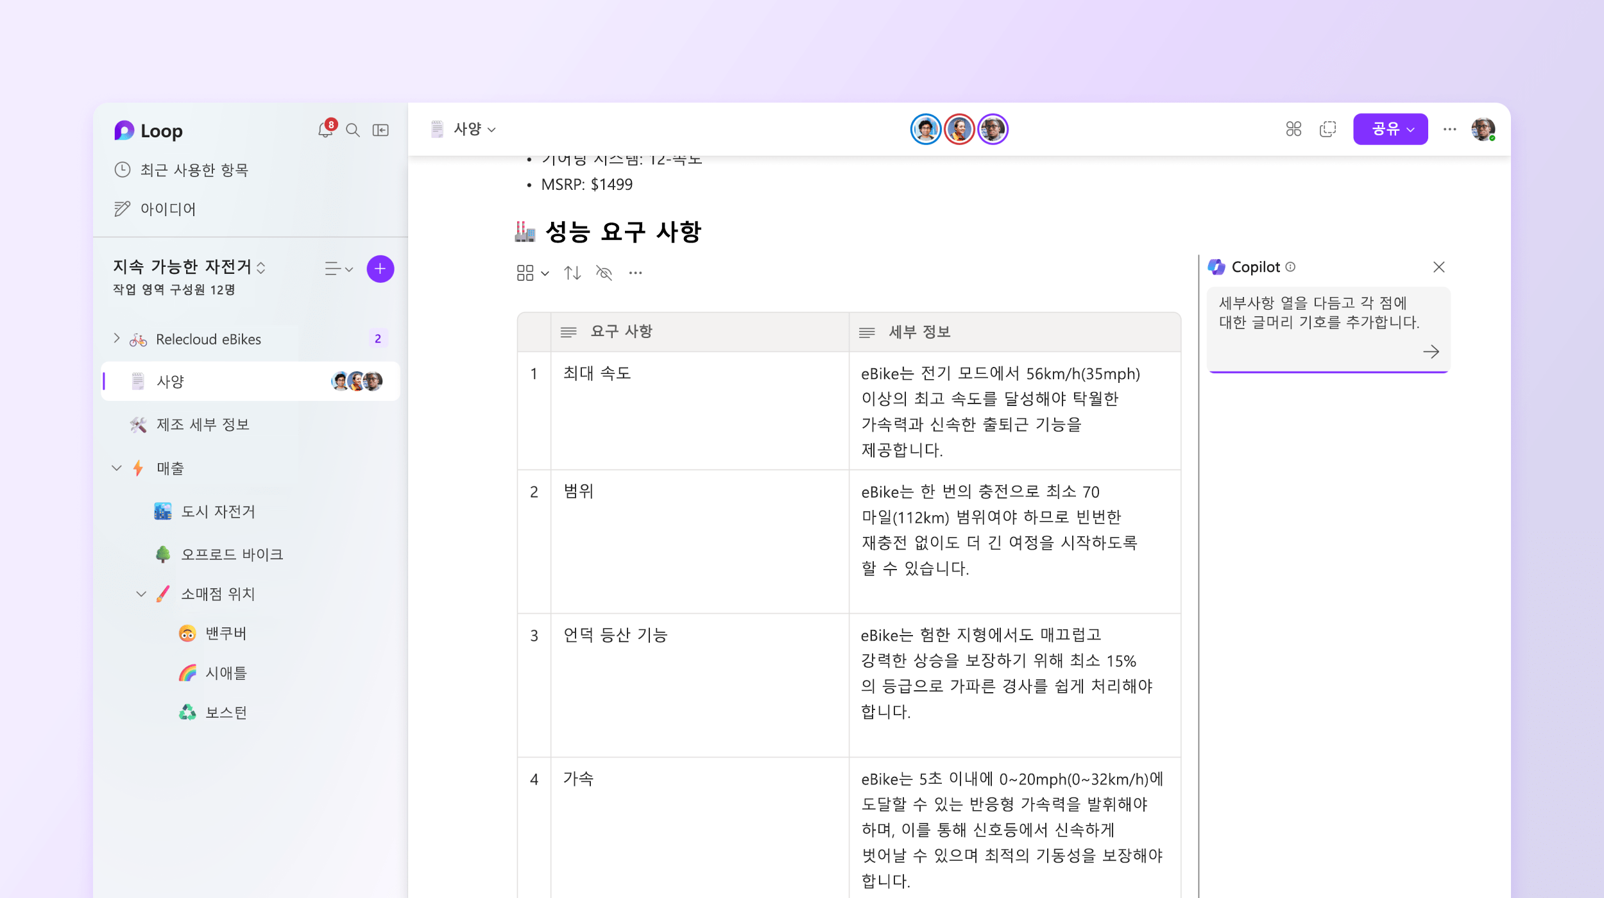1604x898 pixels.
Task: Click the 56km/h details cell text
Action: click(x=1001, y=411)
